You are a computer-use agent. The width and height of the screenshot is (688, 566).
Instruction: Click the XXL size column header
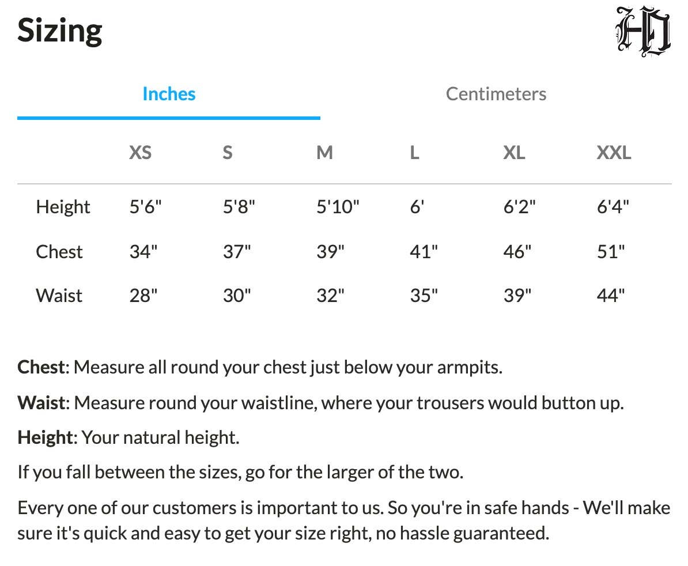[x=614, y=153]
